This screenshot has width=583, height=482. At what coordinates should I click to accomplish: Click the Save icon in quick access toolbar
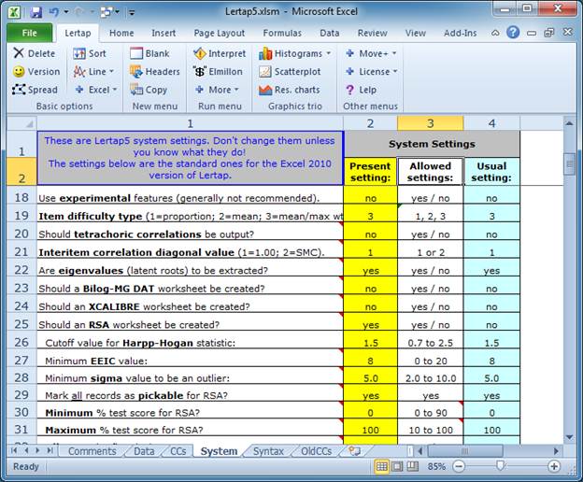click(36, 13)
